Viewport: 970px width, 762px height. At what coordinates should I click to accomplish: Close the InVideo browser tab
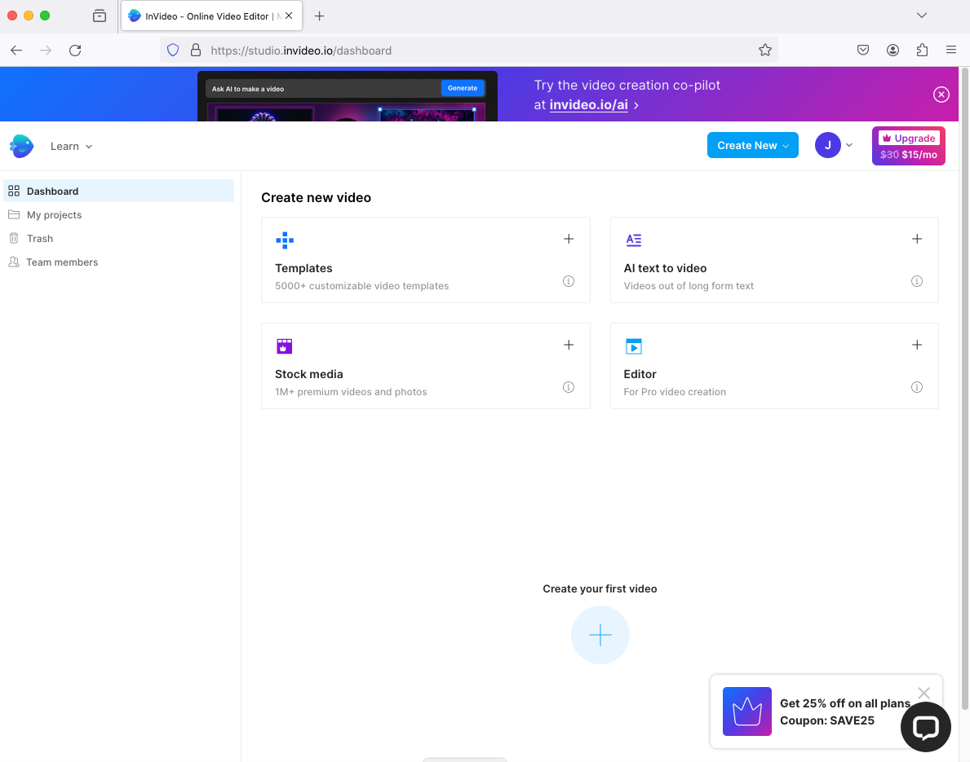289,16
